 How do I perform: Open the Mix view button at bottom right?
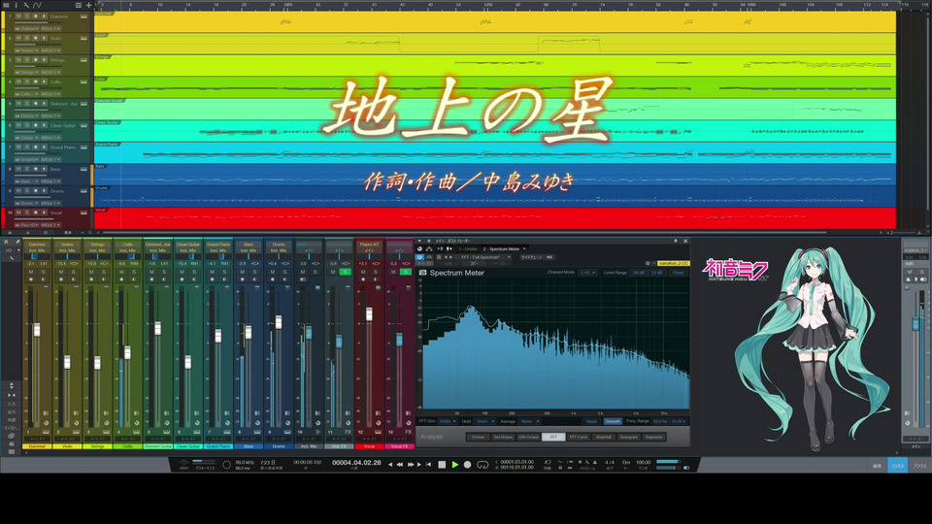[x=897, y=466]
